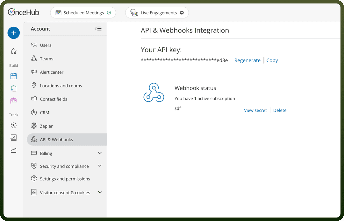Open the contacts book icon under Track
This screenshot has height=221, width=344.
pos(14,138)
